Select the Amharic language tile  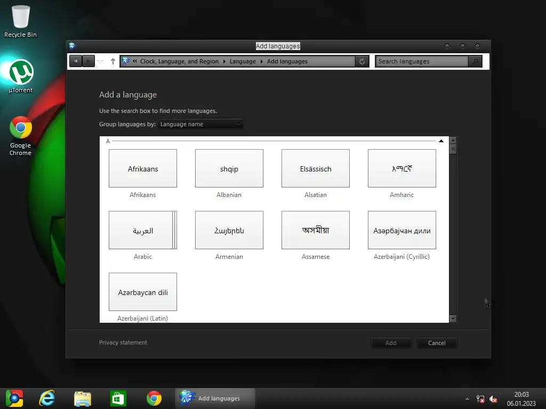(x=402, y=168)
